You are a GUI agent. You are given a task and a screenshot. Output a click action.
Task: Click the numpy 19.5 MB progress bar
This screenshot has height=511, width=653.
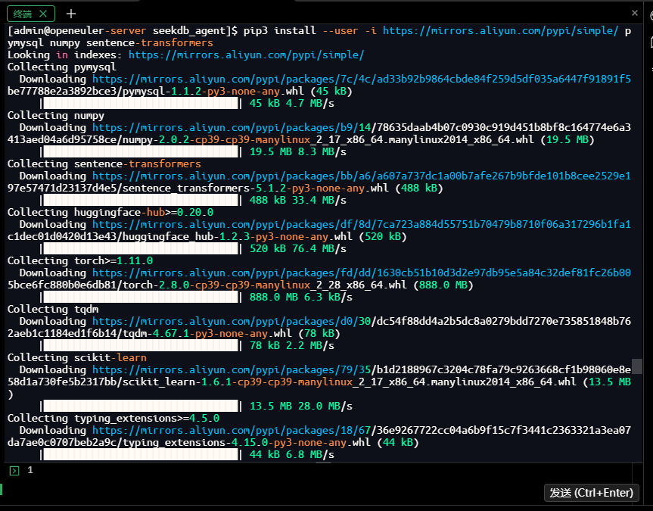pos(140,152)
